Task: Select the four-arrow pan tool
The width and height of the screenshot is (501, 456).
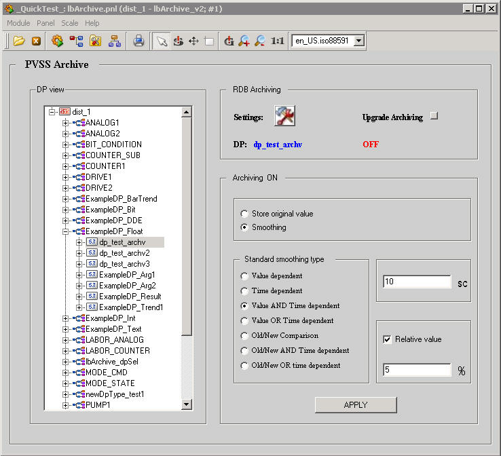Action: 193,41
